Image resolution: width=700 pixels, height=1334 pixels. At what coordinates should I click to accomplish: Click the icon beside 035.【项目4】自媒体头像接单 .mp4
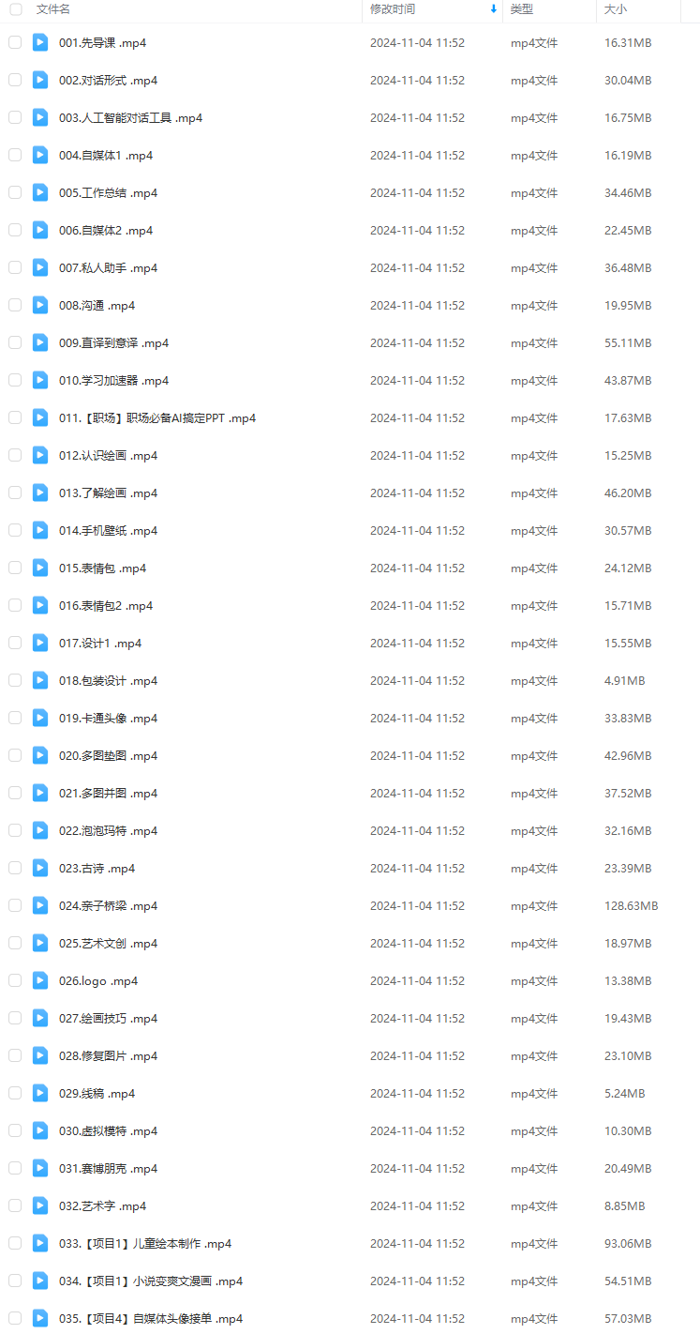tap(40, 1318)
